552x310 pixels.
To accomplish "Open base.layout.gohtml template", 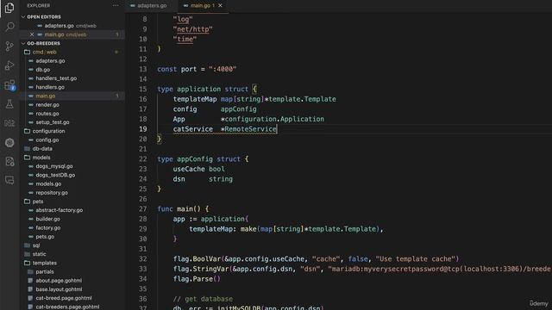I will pyautogui.click(x=59, y=289).
